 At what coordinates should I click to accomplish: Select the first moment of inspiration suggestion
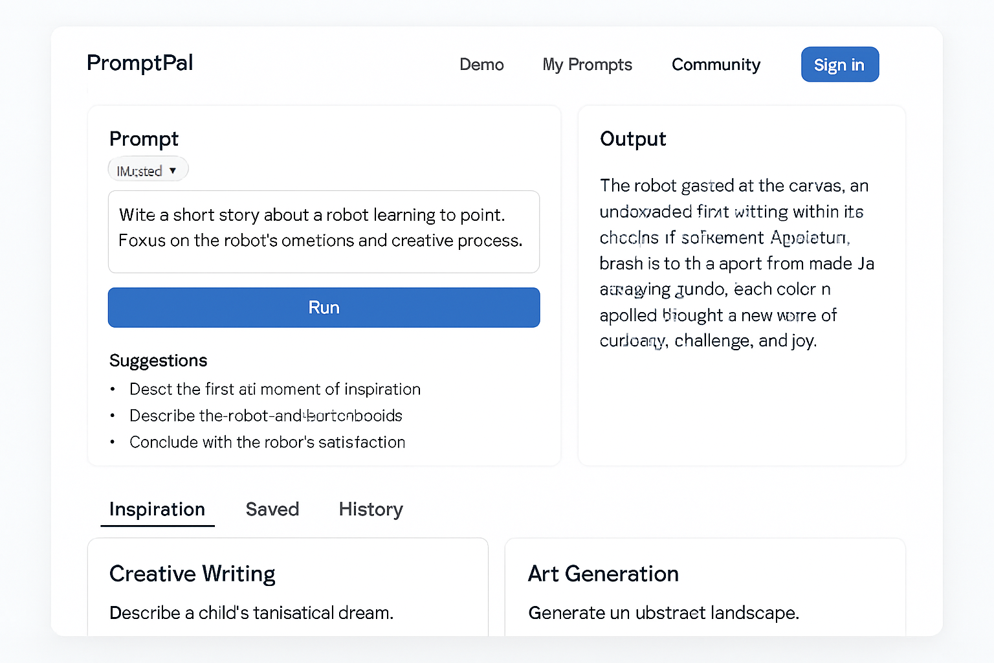pos(275,389)
